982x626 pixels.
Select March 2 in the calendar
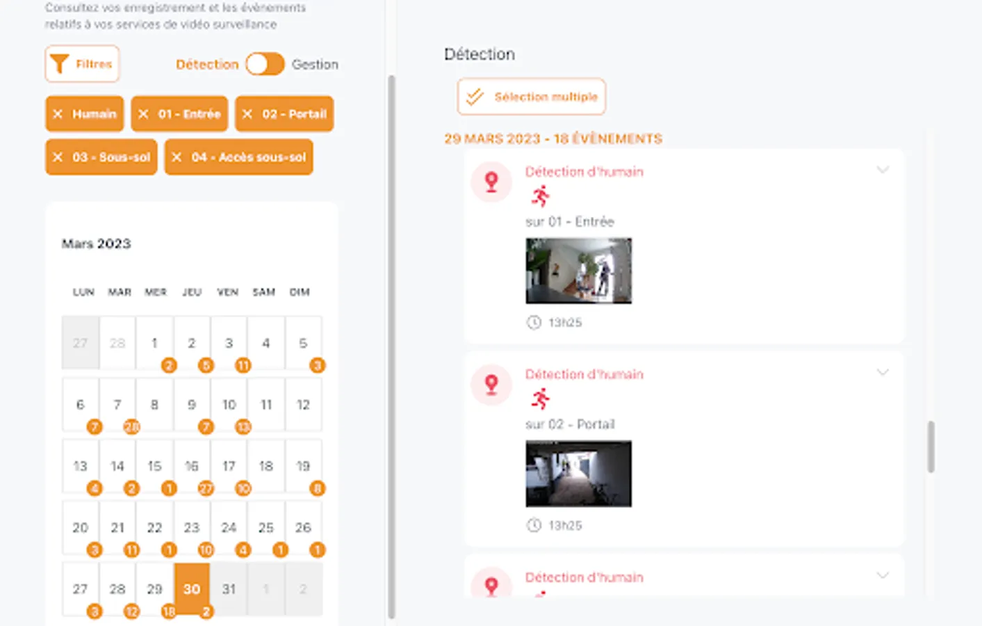coord(192,343)
